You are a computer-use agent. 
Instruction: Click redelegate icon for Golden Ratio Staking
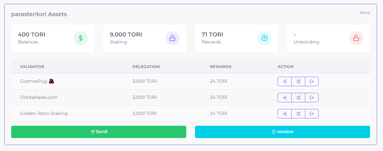pyautogui.click(x=298, y=114)
